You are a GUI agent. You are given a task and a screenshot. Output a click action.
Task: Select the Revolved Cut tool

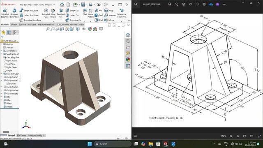pos(61,13)
